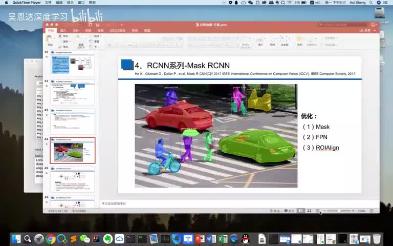Click the zoom in plus button
Viewport: 393px width, 246px height.
click(353, 211)
